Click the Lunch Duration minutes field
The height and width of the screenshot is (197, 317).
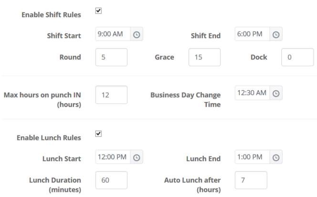coord(111,180)
